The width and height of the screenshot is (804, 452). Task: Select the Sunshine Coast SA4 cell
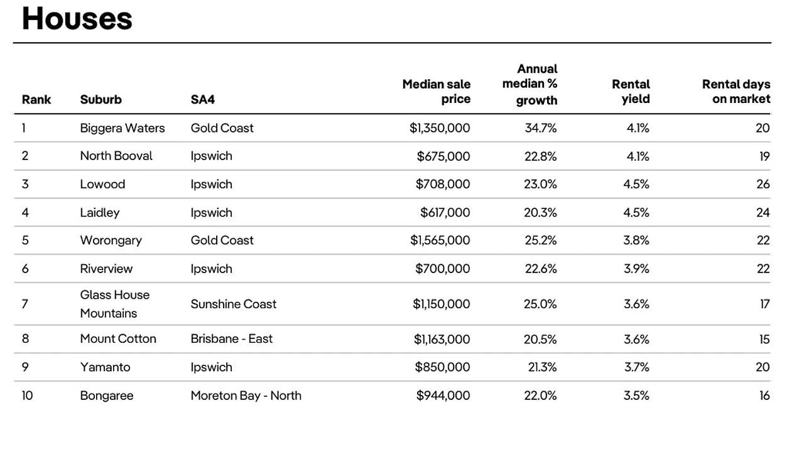234,304
